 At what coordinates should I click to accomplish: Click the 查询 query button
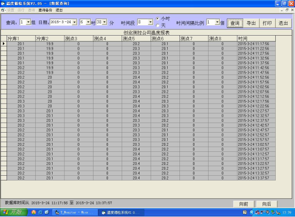tap(235, 23)
